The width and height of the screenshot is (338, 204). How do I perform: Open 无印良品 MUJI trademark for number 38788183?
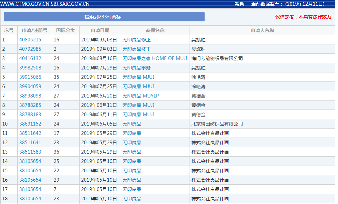pyautogui.click(x=138, y=115)
